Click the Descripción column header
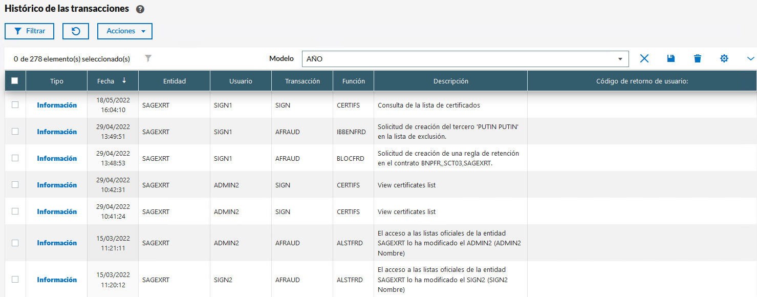The height and width of the screenshot is (297, 757). (450, 81)
